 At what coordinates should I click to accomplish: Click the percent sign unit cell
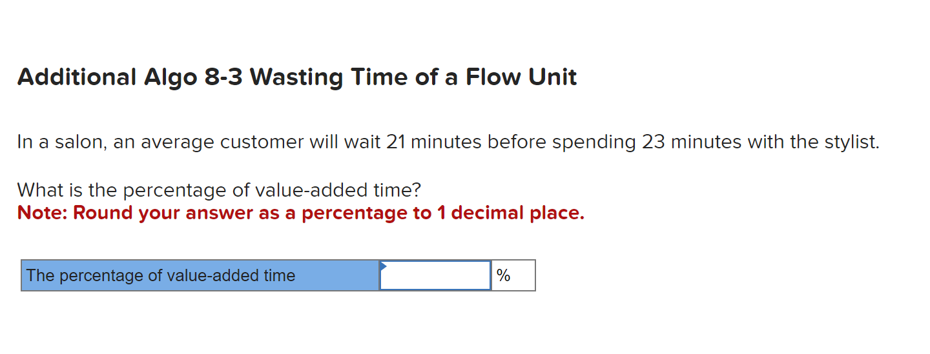(513, 276)
